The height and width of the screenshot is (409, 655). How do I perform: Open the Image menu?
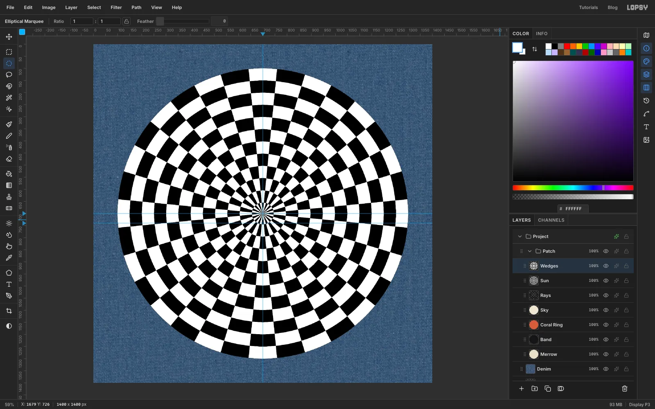(x=49, y=7)
